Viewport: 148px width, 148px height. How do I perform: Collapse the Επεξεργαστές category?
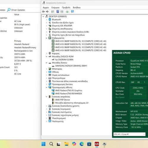(x=46, y=38)
